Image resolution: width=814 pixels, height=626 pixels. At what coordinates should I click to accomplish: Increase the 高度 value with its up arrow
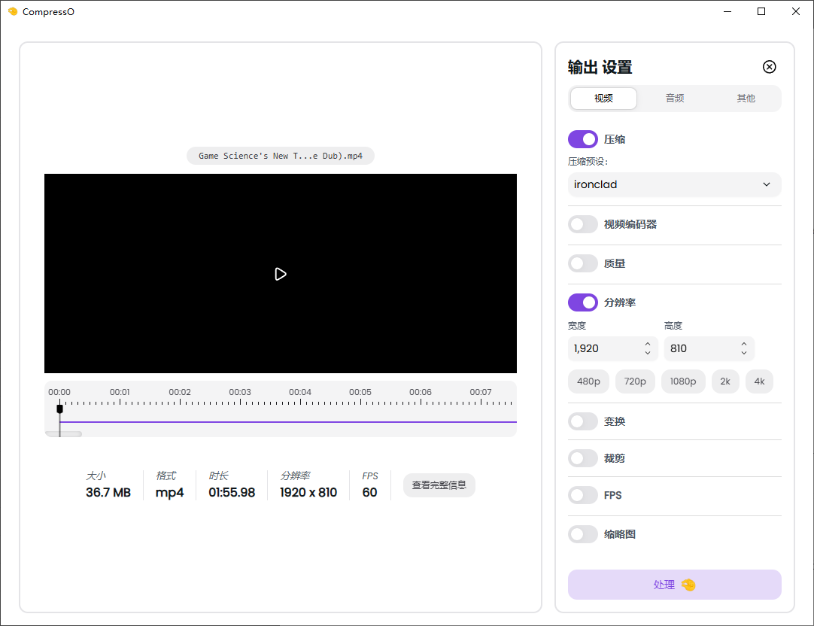[743, 344]
